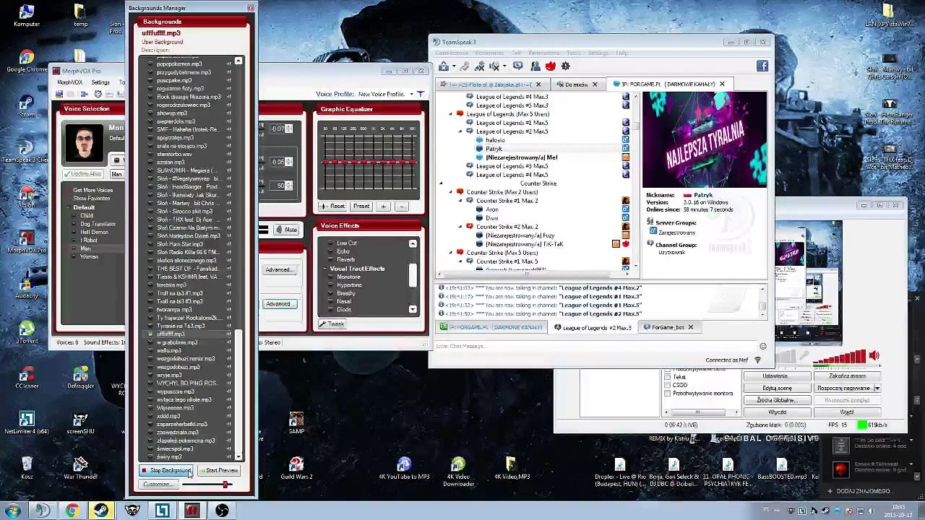Screen dimensions: 925x520
Task: Toggle the Nasal vocal tract effect
Action: tap(344, 301)
